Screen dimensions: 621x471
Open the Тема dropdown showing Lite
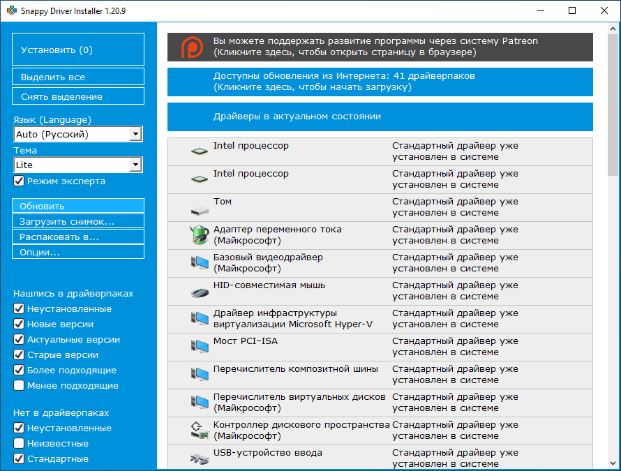pyautogui.click(x=78, y=165)
